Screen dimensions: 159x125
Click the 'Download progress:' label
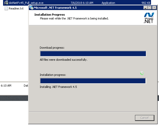(x=52, y=48)
